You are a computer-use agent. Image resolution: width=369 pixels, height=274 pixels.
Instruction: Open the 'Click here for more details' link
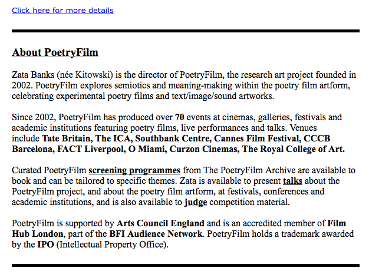[62, 10]
